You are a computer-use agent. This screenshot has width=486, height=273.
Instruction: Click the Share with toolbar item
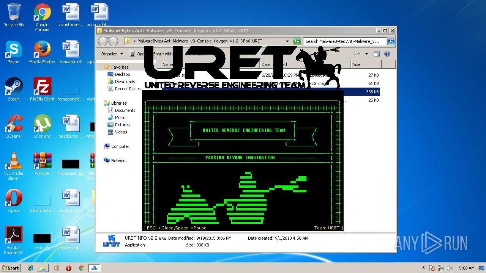(x=163, y=54)
